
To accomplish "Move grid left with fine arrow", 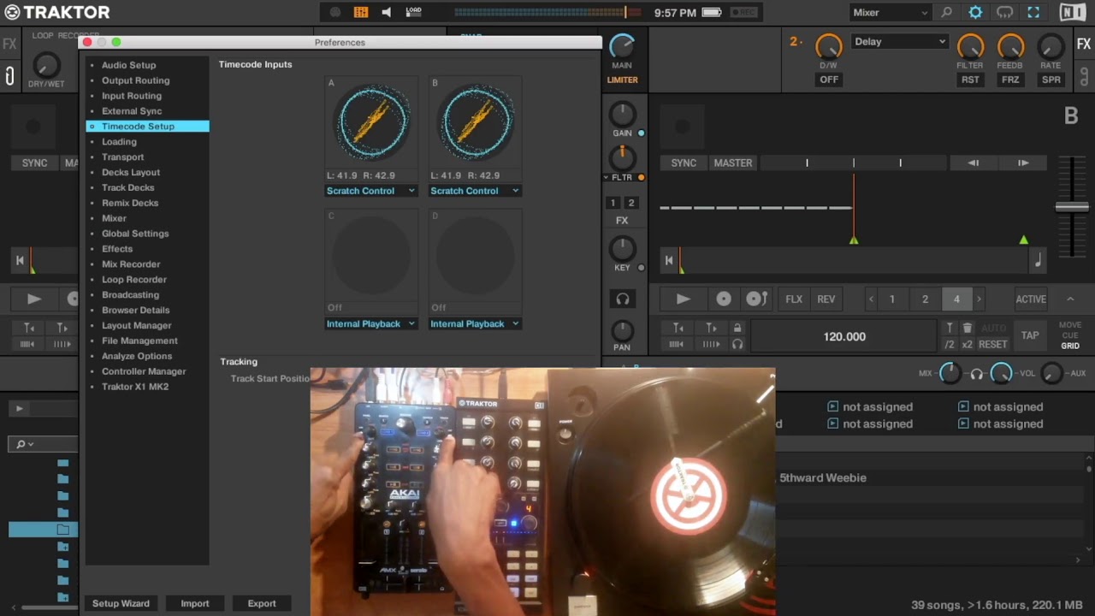I will pyautogui.click(x=678, y=328).
